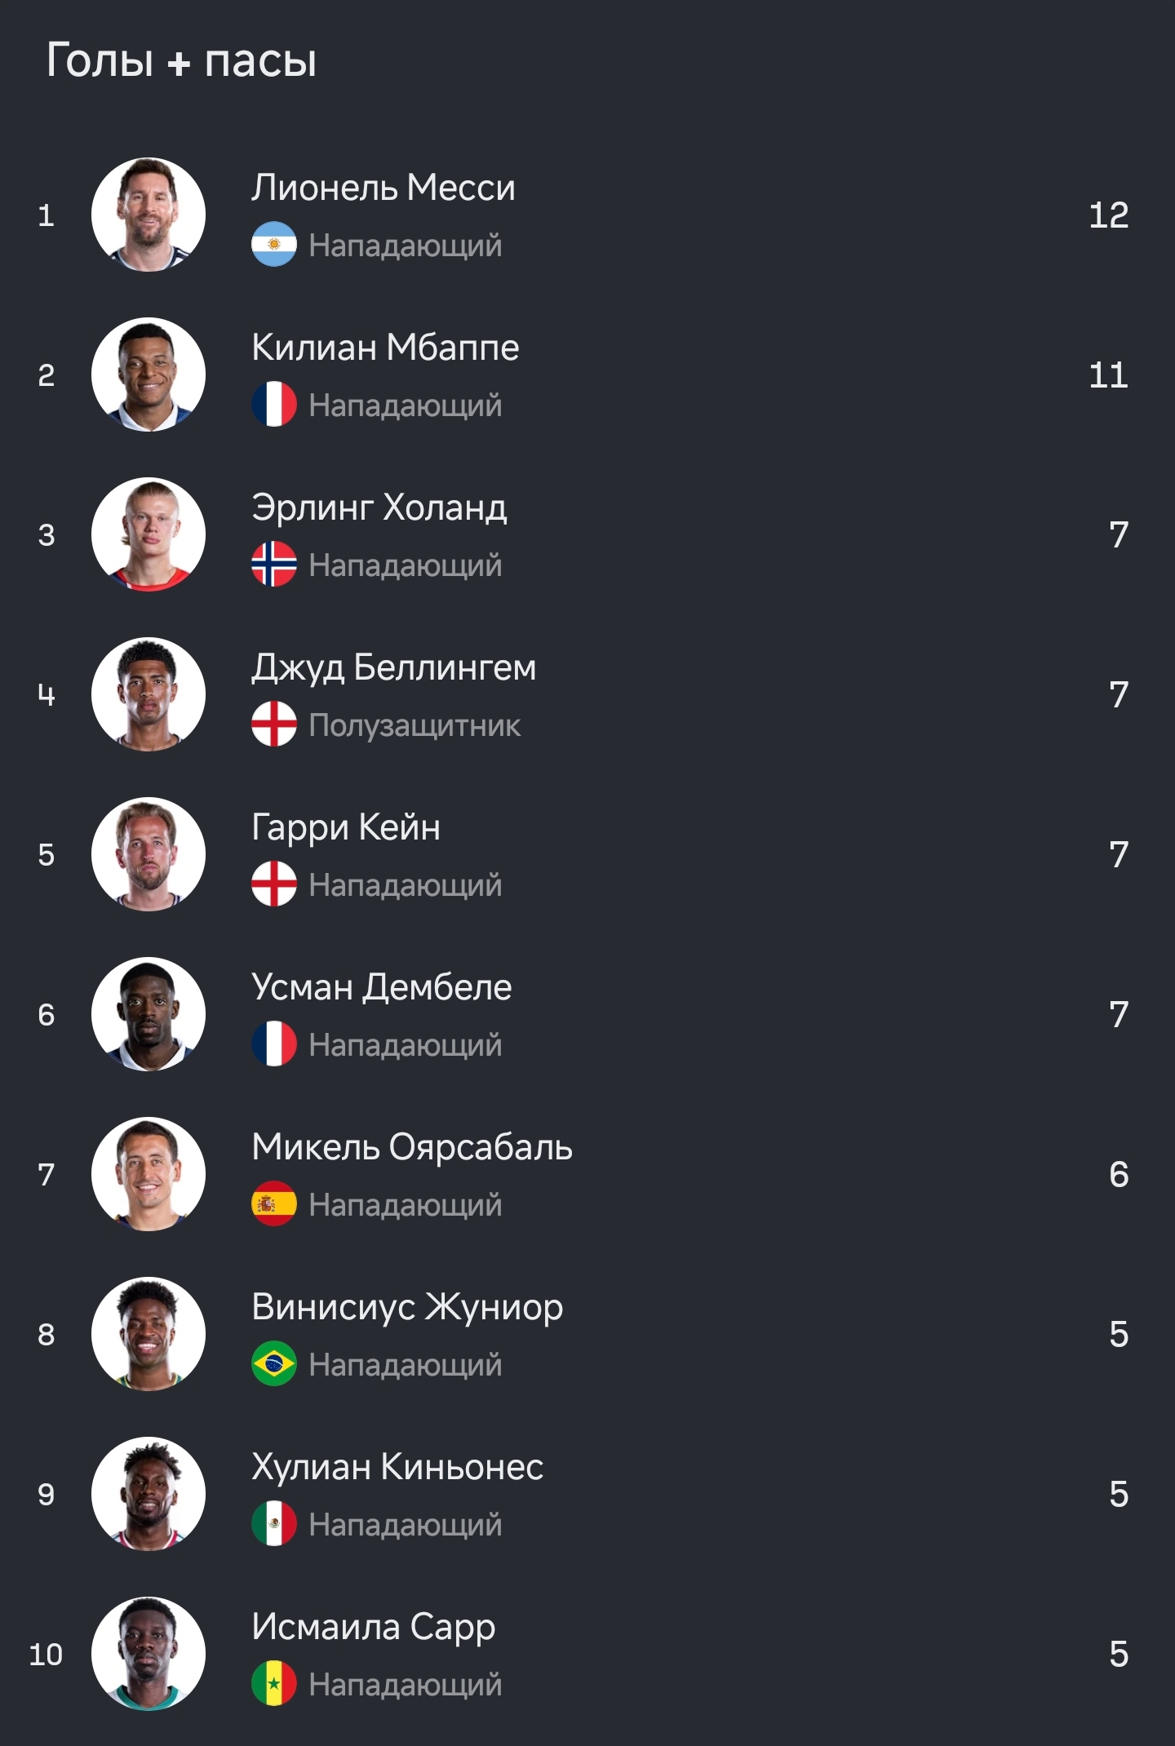This screenshot has width=1175, height=1746.
Task: Open Kylian Mbappé's avatar
Action: tap(149, 374)
